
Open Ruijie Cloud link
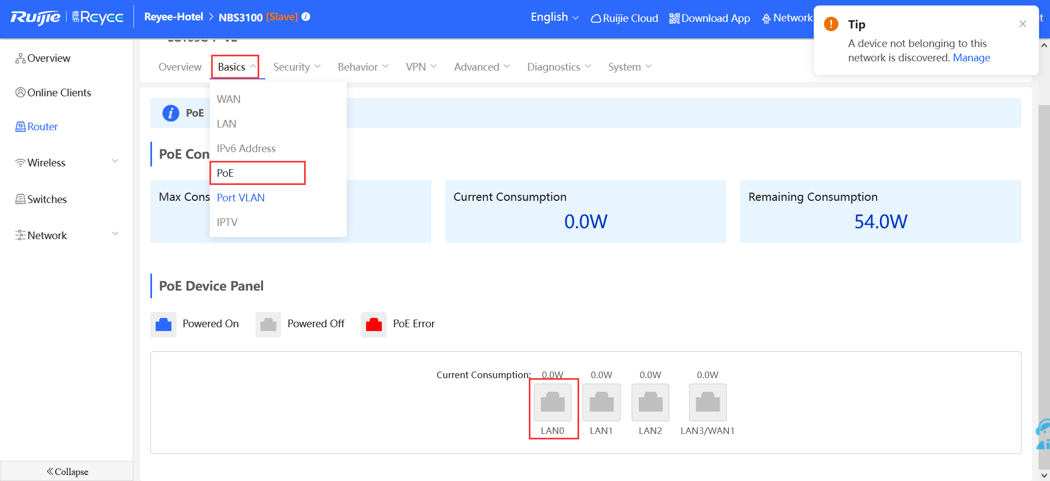tap(625, 18)
